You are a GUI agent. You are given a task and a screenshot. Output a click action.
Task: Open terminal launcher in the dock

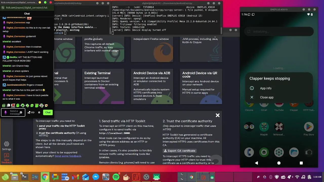(x=25, y=177)
